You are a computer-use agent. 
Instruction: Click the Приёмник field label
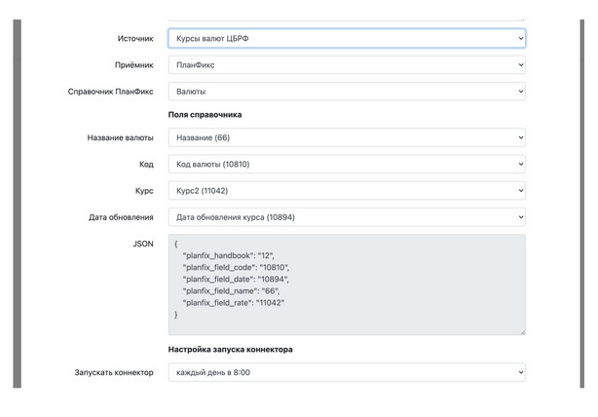(x=134, y=65)
